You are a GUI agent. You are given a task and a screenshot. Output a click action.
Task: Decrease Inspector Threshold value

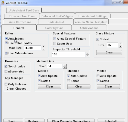point(88,56)
